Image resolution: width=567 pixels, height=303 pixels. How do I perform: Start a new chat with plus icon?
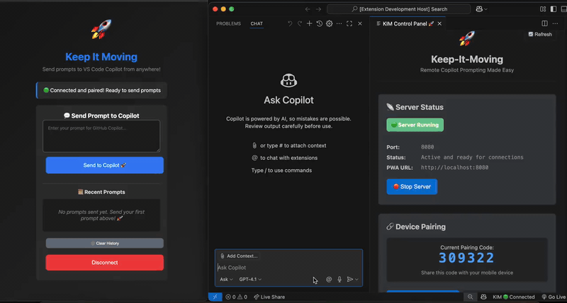(x=309, y=23)
